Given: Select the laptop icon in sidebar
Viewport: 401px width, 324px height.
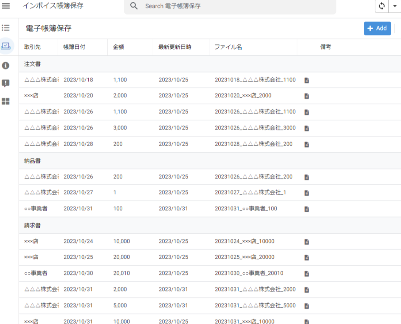Looking at the screenshot, I should click(6, 46).
